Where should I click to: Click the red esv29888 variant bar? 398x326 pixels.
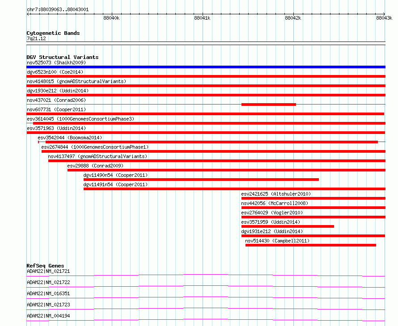[226, 170]
